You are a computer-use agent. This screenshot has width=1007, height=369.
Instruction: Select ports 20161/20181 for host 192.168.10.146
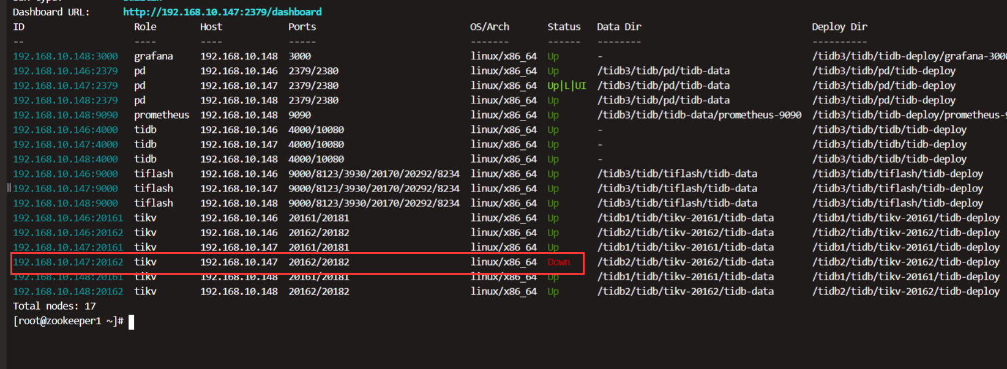(x=319, y=218)
